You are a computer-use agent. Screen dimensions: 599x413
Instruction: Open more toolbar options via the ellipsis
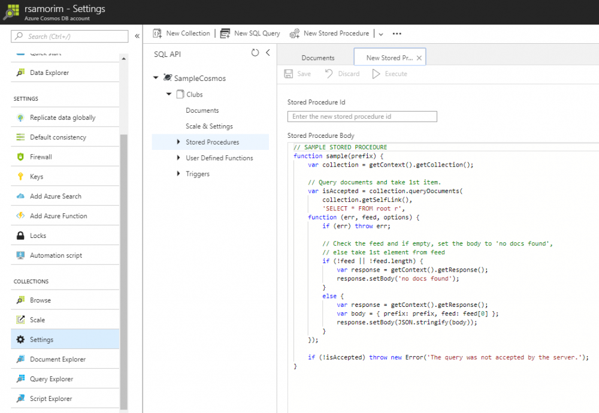point(396,34)
